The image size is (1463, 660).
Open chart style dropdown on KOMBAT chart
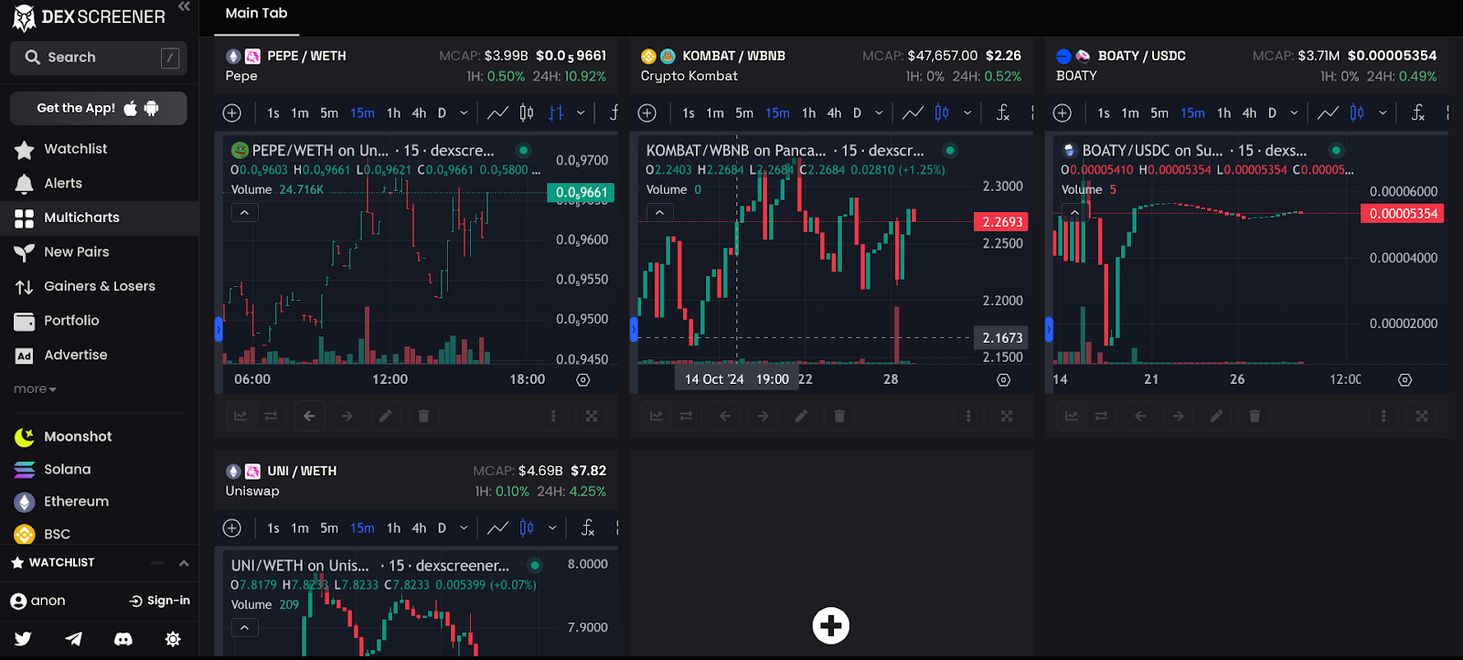click(x=967, y=113)
